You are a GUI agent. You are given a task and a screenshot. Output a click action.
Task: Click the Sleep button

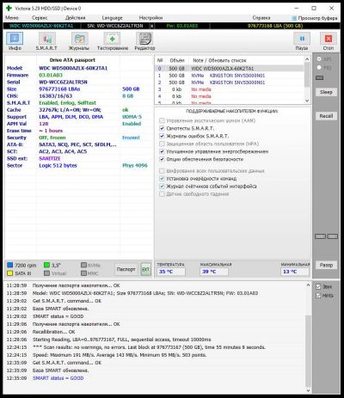click(326, 92)
